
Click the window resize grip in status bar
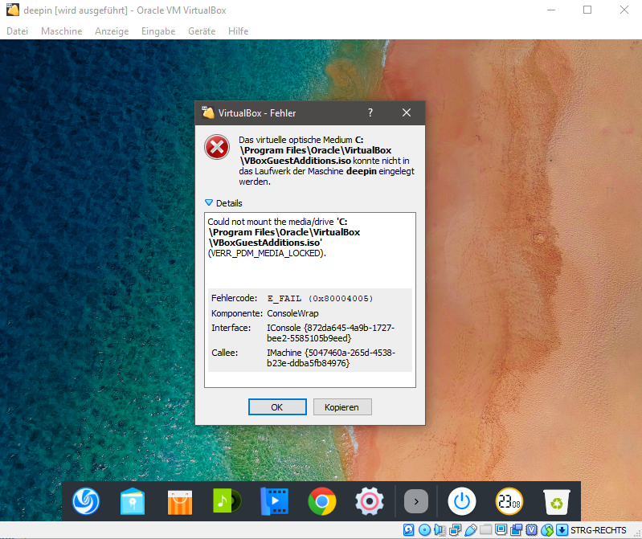pyautogui.click(x=636, y=533)
